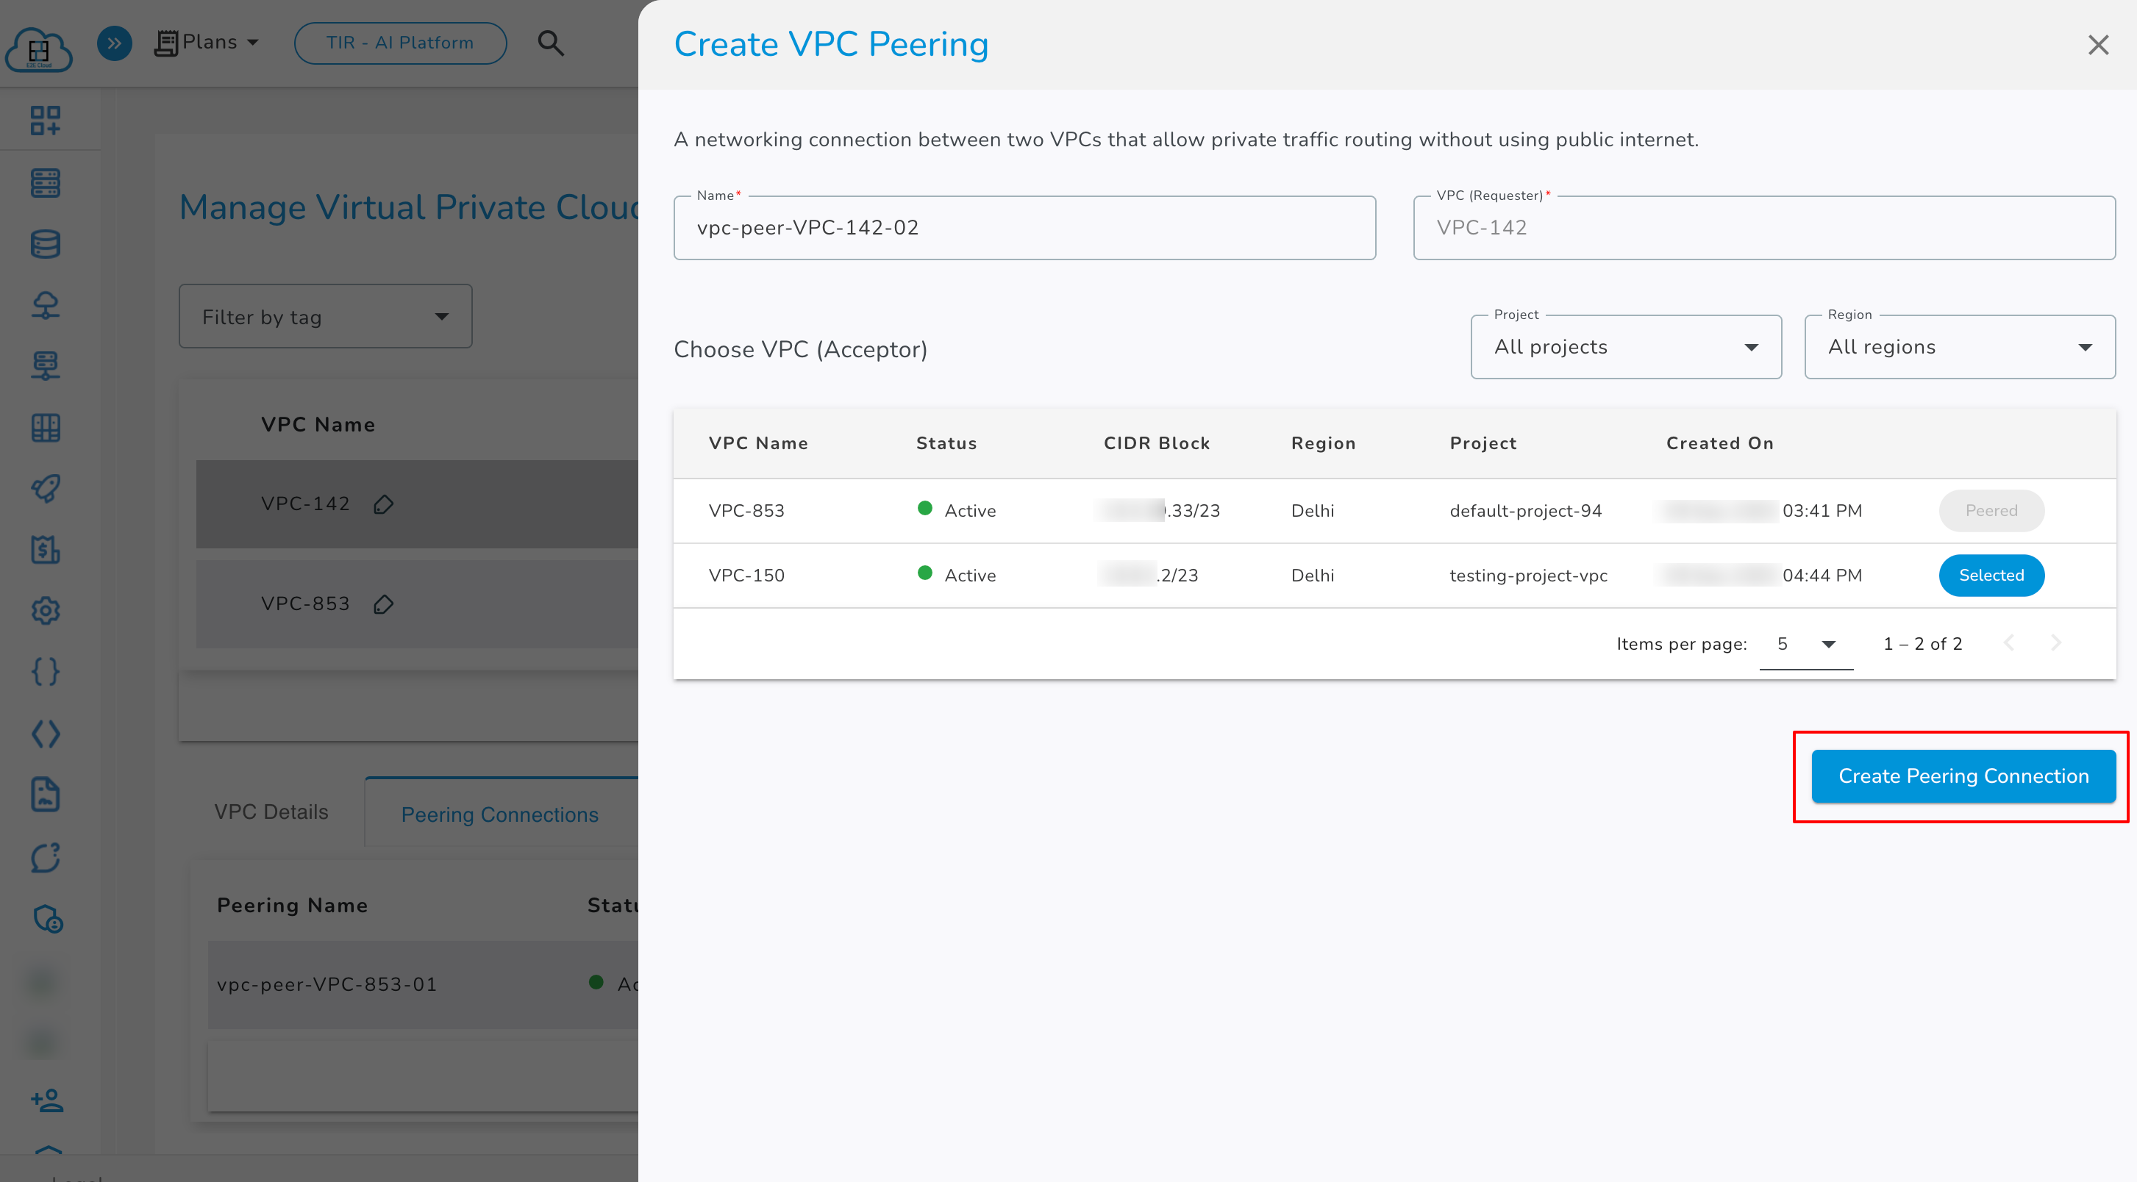Open the API code braces sidebar icon
This screenshot has height=1182, width=2137.
pyautogui.click(x=46, y=672)
